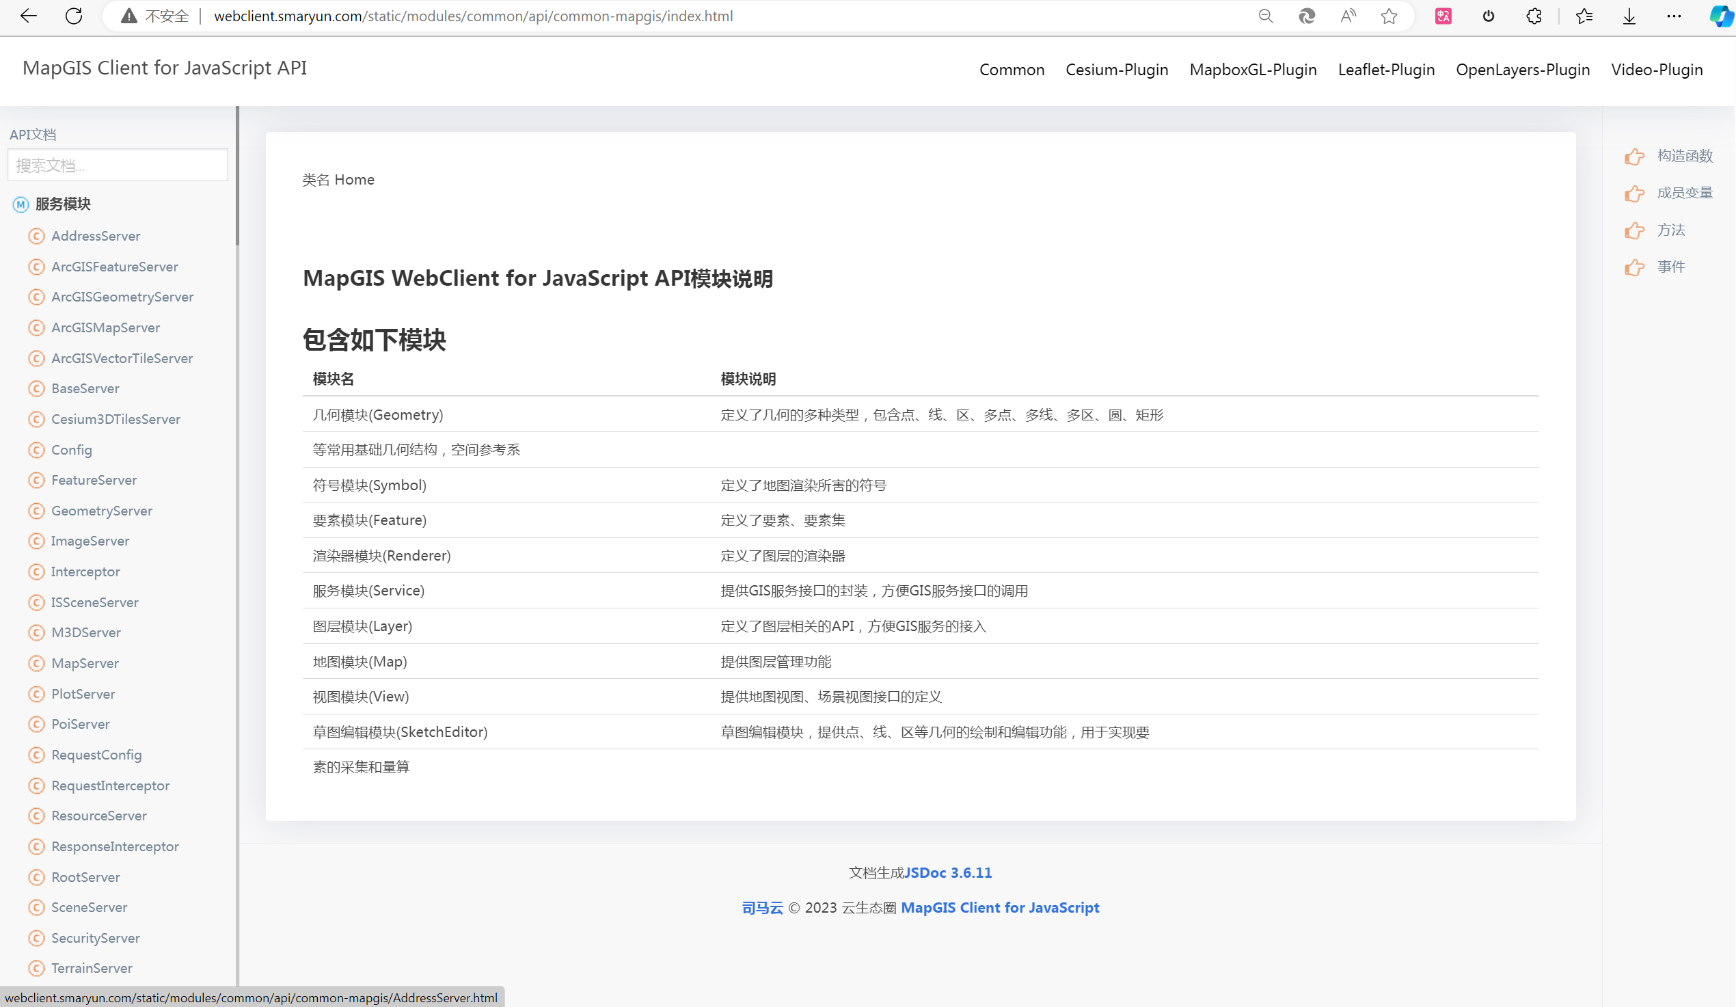
Task: Click the 搜索文档 search input field
Action: point(117,165)
